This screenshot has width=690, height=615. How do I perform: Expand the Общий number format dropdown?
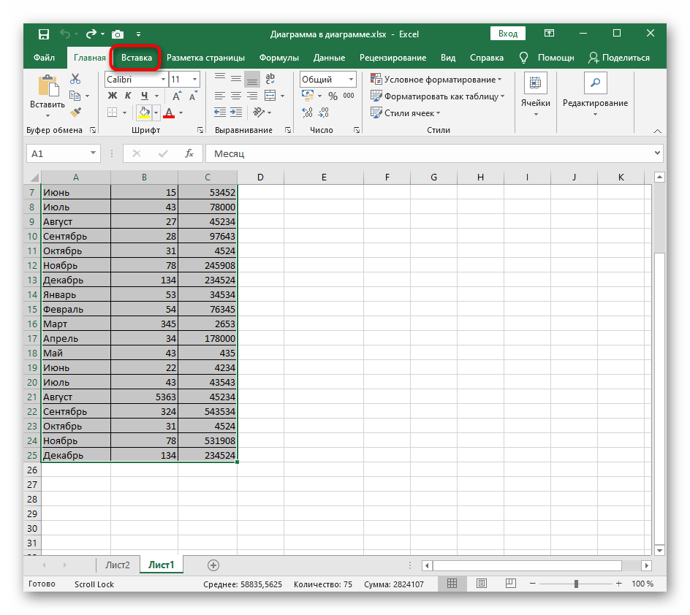(351, 80)
